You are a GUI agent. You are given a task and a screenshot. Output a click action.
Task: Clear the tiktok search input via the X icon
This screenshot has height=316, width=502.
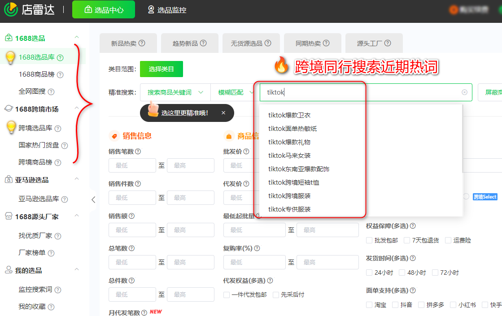pos(464,92)
